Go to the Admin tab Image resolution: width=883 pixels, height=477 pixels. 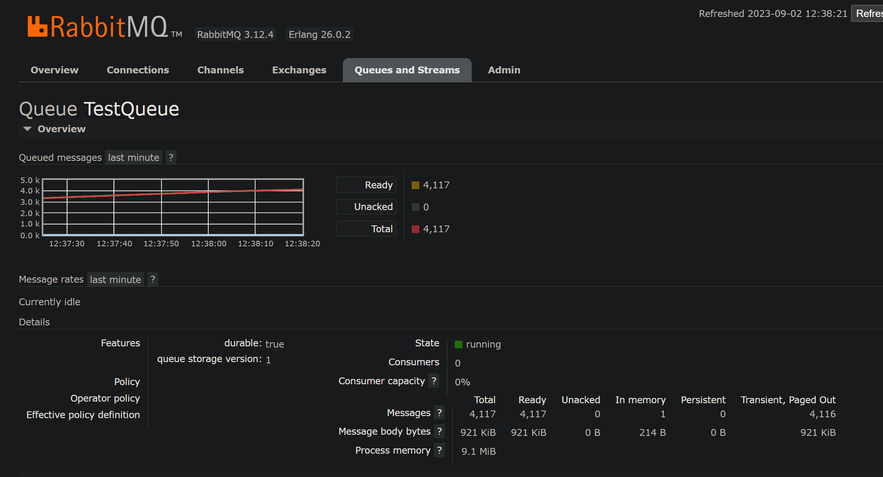point(504,70)
